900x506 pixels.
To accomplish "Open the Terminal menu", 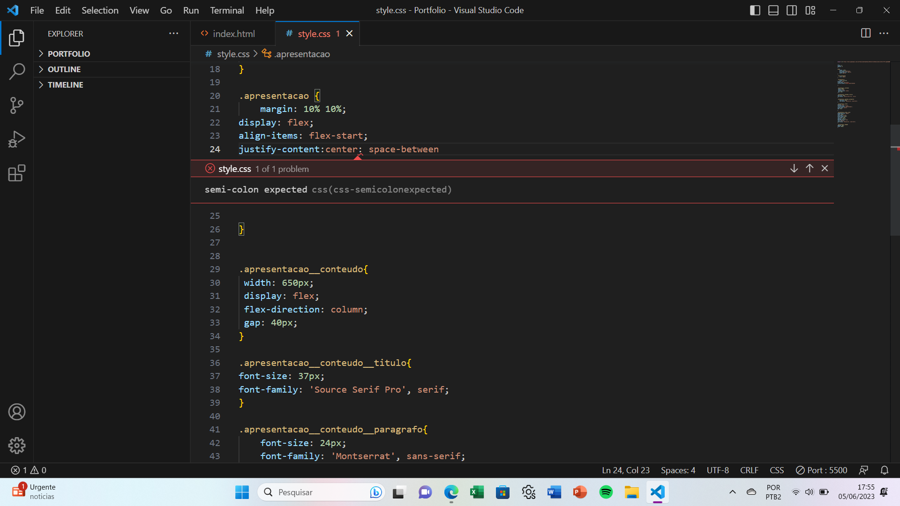I will coord(227,10).
